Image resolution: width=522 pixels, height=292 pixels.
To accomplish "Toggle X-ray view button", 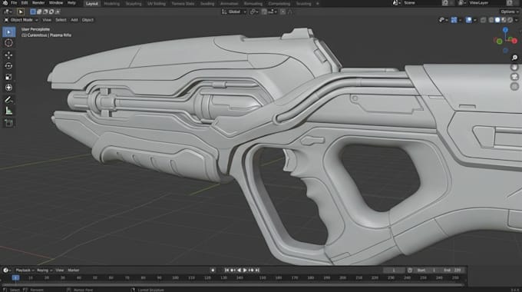I will point(483,20).
